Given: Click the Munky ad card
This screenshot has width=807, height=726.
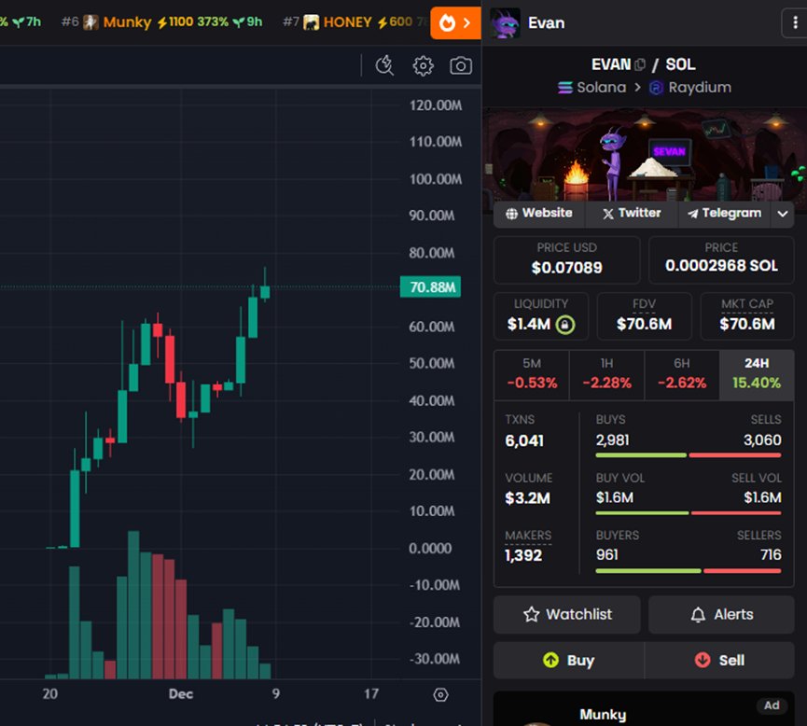Looking at the screenshot, I should (644, 709).
